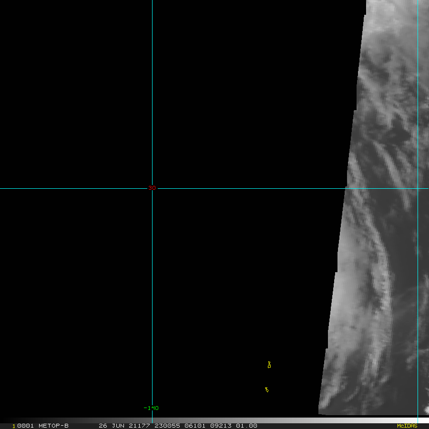Click the yellow 1 at status bar start
429x429 pixels.
tap(14, 426)
